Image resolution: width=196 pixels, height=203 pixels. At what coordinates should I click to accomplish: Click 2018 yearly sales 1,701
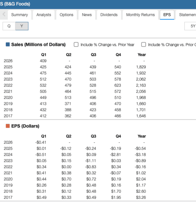(x=141, y=110)
